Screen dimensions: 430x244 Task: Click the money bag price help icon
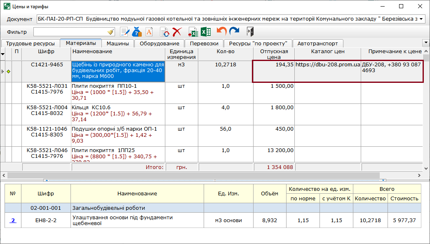[137, 32]
